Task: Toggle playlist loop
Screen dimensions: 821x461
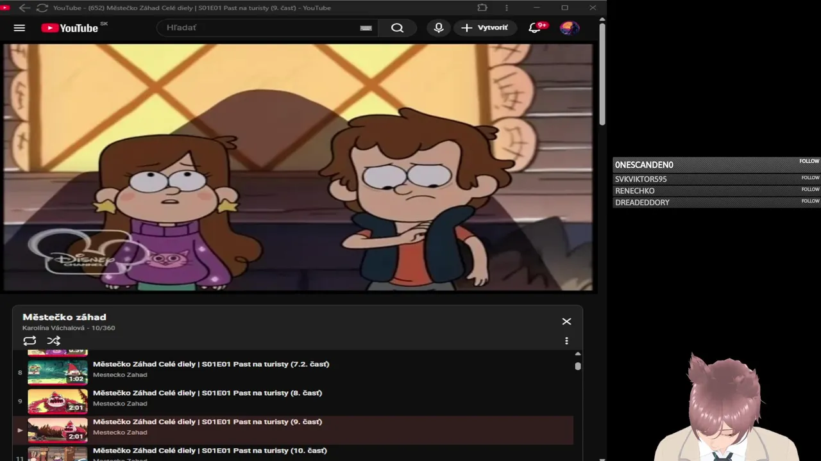Action: coord(30,341)
